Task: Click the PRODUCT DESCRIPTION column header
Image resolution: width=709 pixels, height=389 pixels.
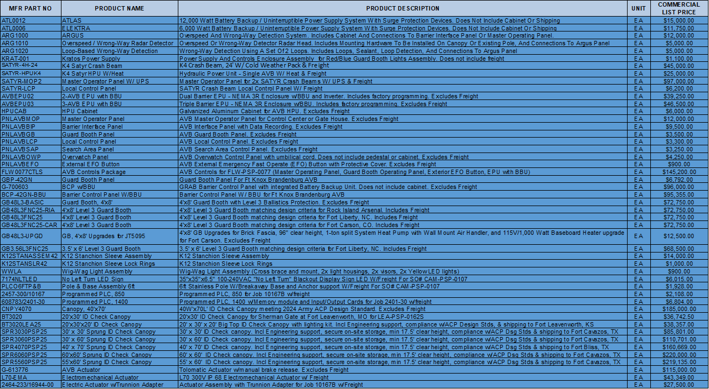Action: (403, 8)
